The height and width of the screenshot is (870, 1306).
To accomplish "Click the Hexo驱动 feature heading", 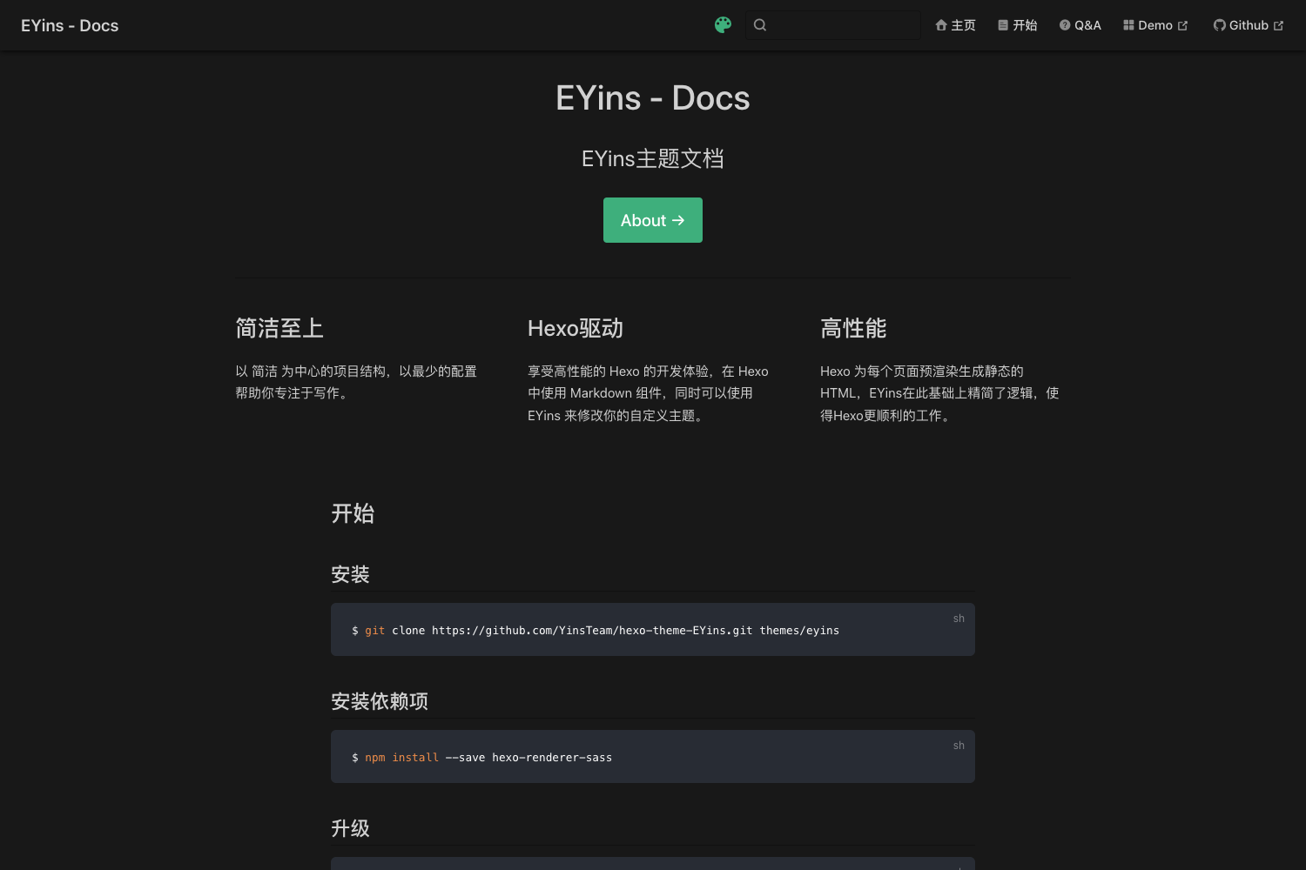I will point(576,328).
